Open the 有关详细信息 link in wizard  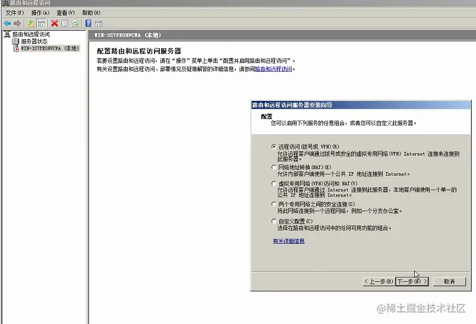pos(289,241)
